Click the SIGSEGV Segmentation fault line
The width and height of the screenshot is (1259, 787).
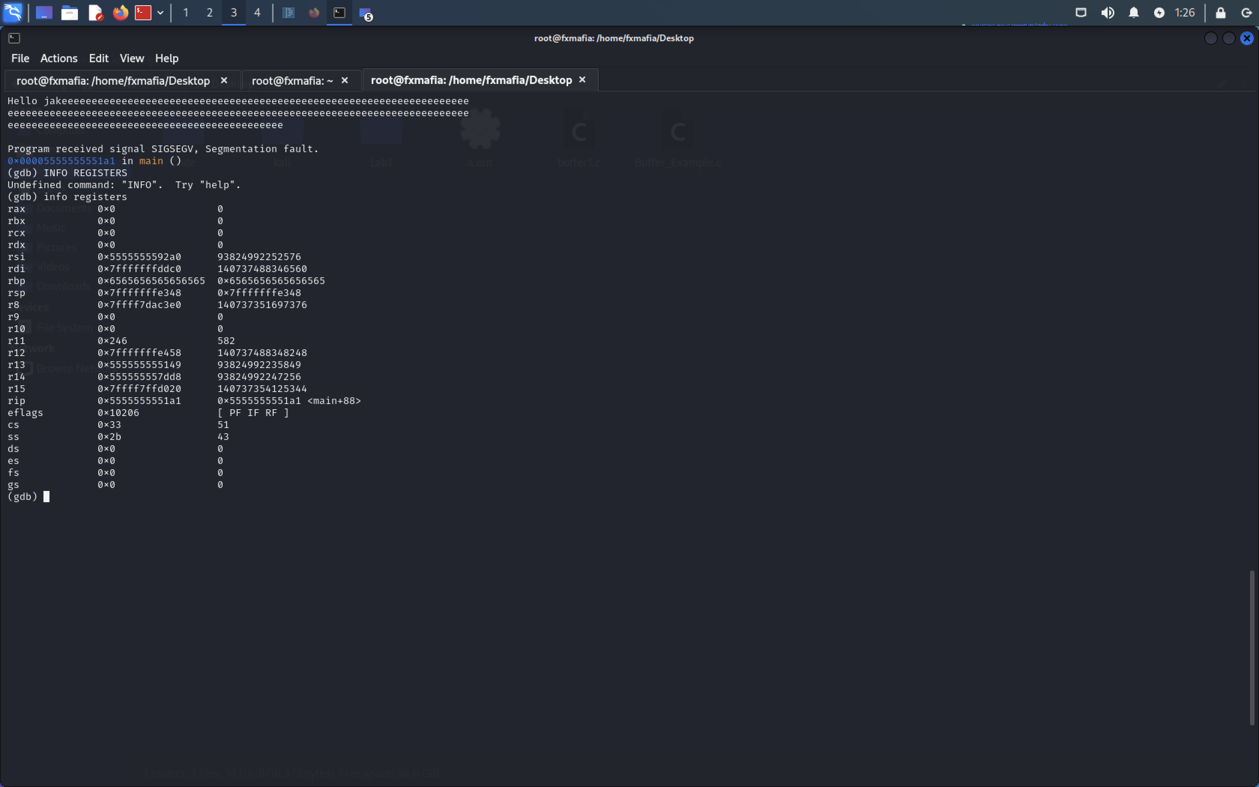point(163,149)
